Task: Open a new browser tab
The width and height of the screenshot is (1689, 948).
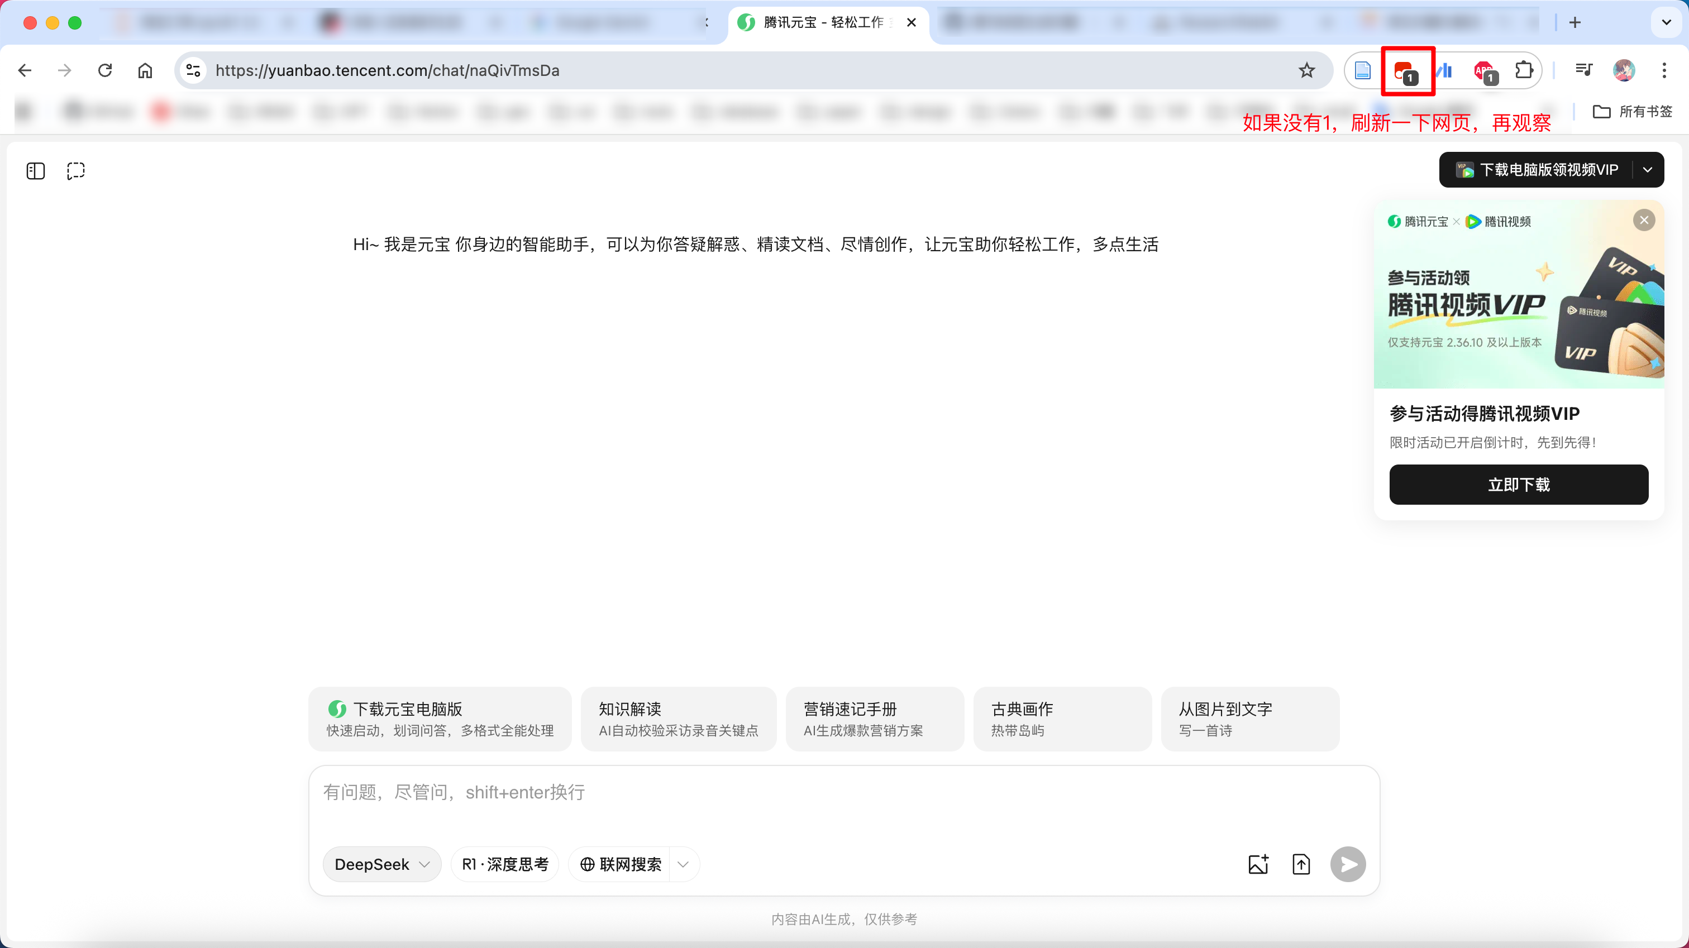Action: click(1575, 22)
